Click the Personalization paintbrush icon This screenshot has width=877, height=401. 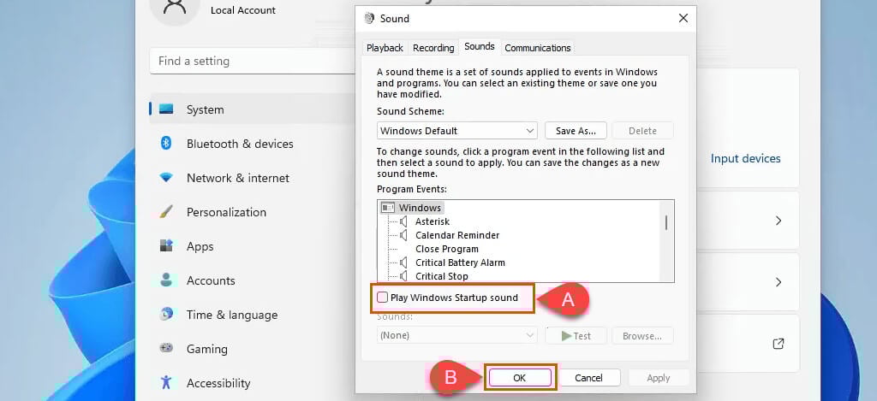pyautogui.click(x=166, y=212)
